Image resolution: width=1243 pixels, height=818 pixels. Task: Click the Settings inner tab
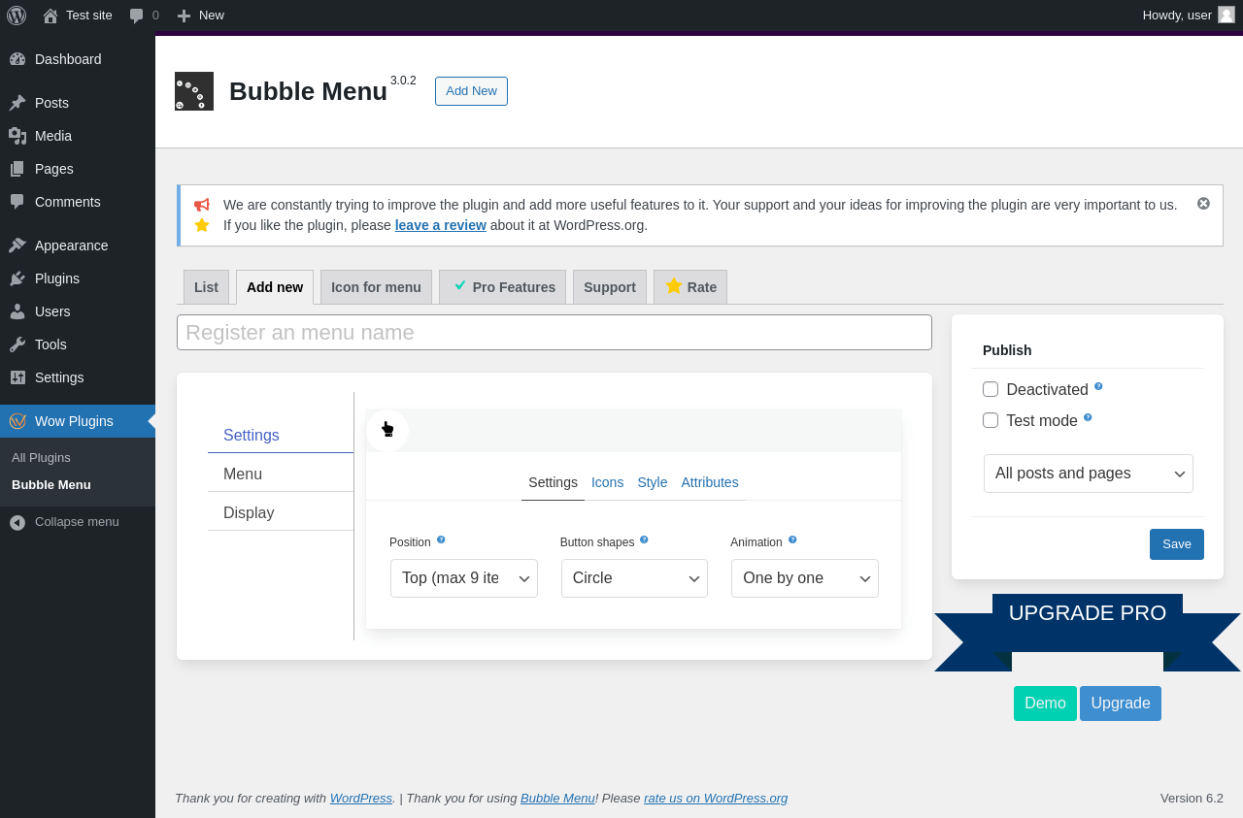pyautogui.click(x=553, y=482)
